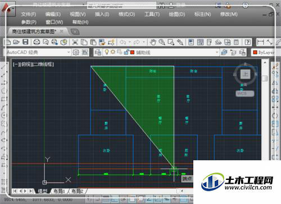The height and width of the screenshot is (204, 281).
Task: Click the Print preview icon
Action: tap(46, 42)
